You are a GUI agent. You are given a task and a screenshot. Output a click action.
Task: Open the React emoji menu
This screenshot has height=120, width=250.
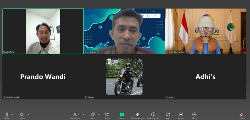(x=107, y=115)
